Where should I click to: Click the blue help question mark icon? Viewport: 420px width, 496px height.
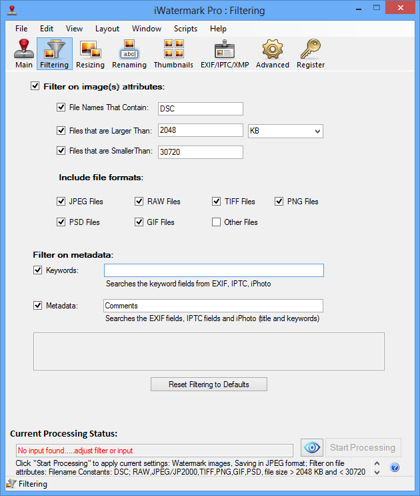(x=395, y=467)
